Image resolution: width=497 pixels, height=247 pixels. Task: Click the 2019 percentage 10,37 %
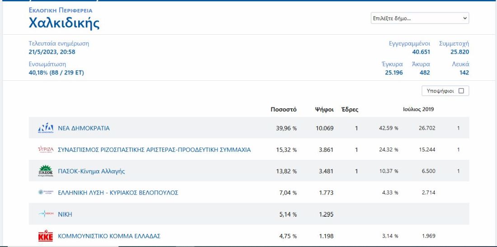coord(389,171)
